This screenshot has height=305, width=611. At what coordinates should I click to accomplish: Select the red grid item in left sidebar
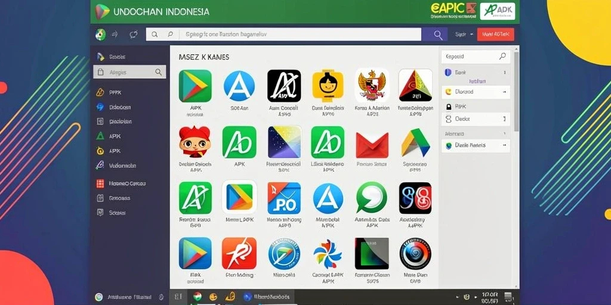(x=121, y=183)
